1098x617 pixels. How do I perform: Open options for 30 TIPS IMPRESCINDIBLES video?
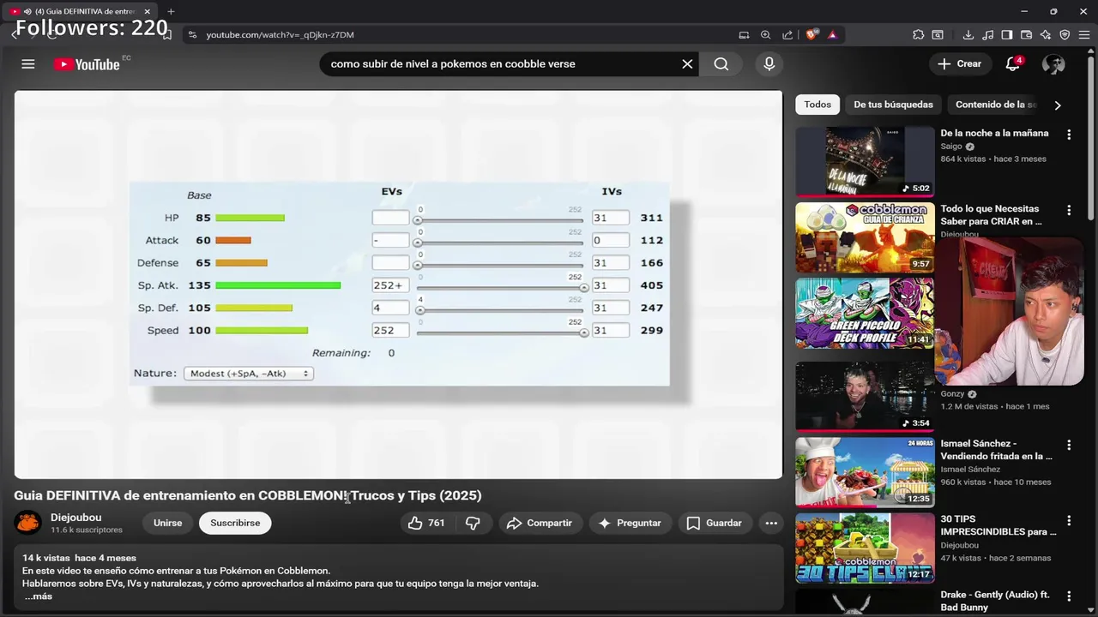(x=1069, y=520)
